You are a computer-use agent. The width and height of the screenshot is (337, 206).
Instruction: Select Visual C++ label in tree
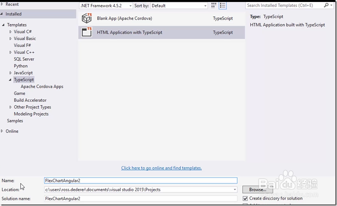(x=24, y=52)
